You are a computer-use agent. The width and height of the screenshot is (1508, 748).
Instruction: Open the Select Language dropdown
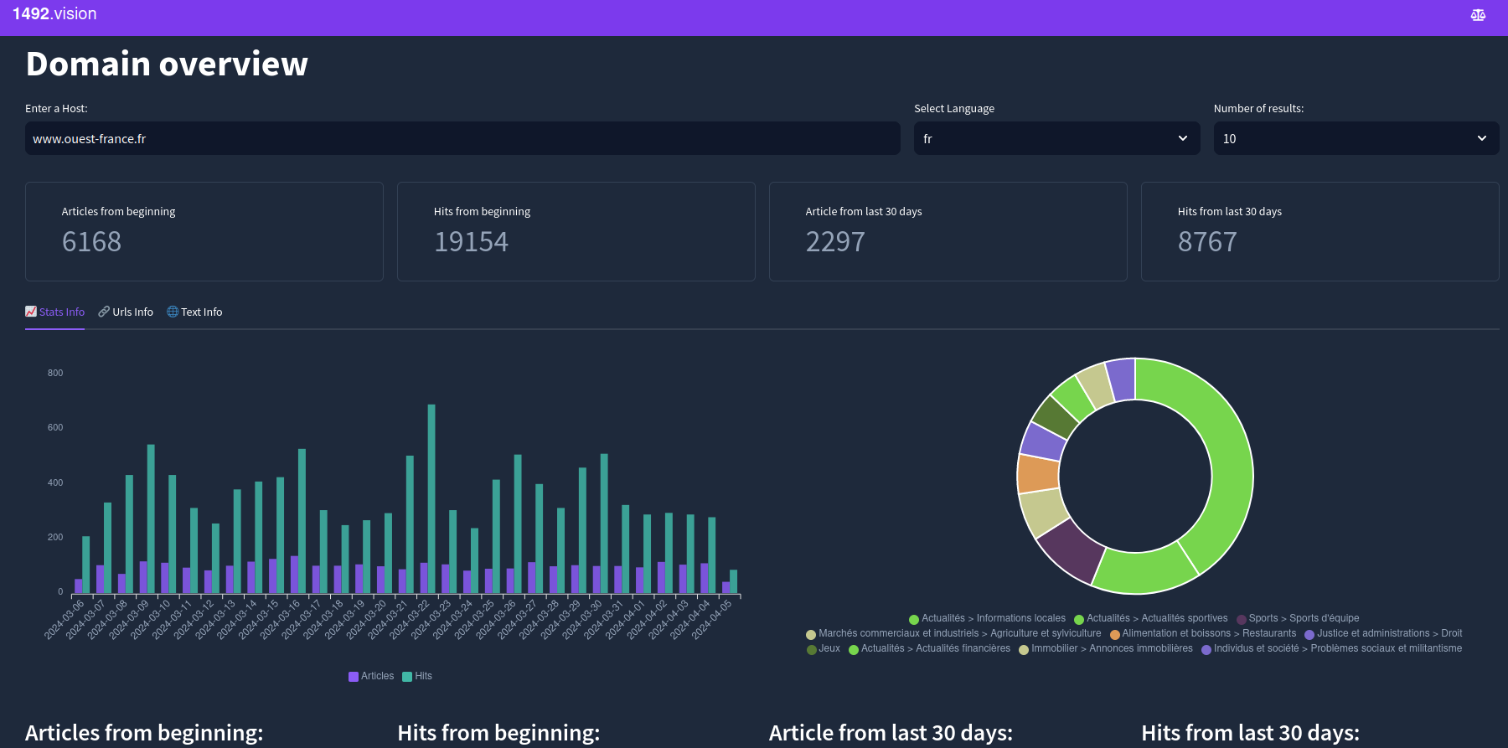click(1056, 138)
